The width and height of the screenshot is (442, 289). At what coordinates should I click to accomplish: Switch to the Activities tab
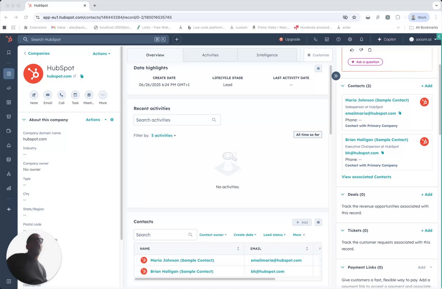[x=210, y=55]
